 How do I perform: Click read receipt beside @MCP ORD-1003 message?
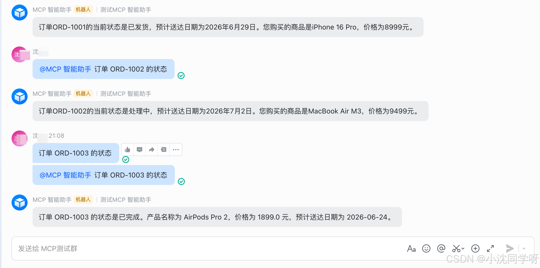click(x=181, y=181)
